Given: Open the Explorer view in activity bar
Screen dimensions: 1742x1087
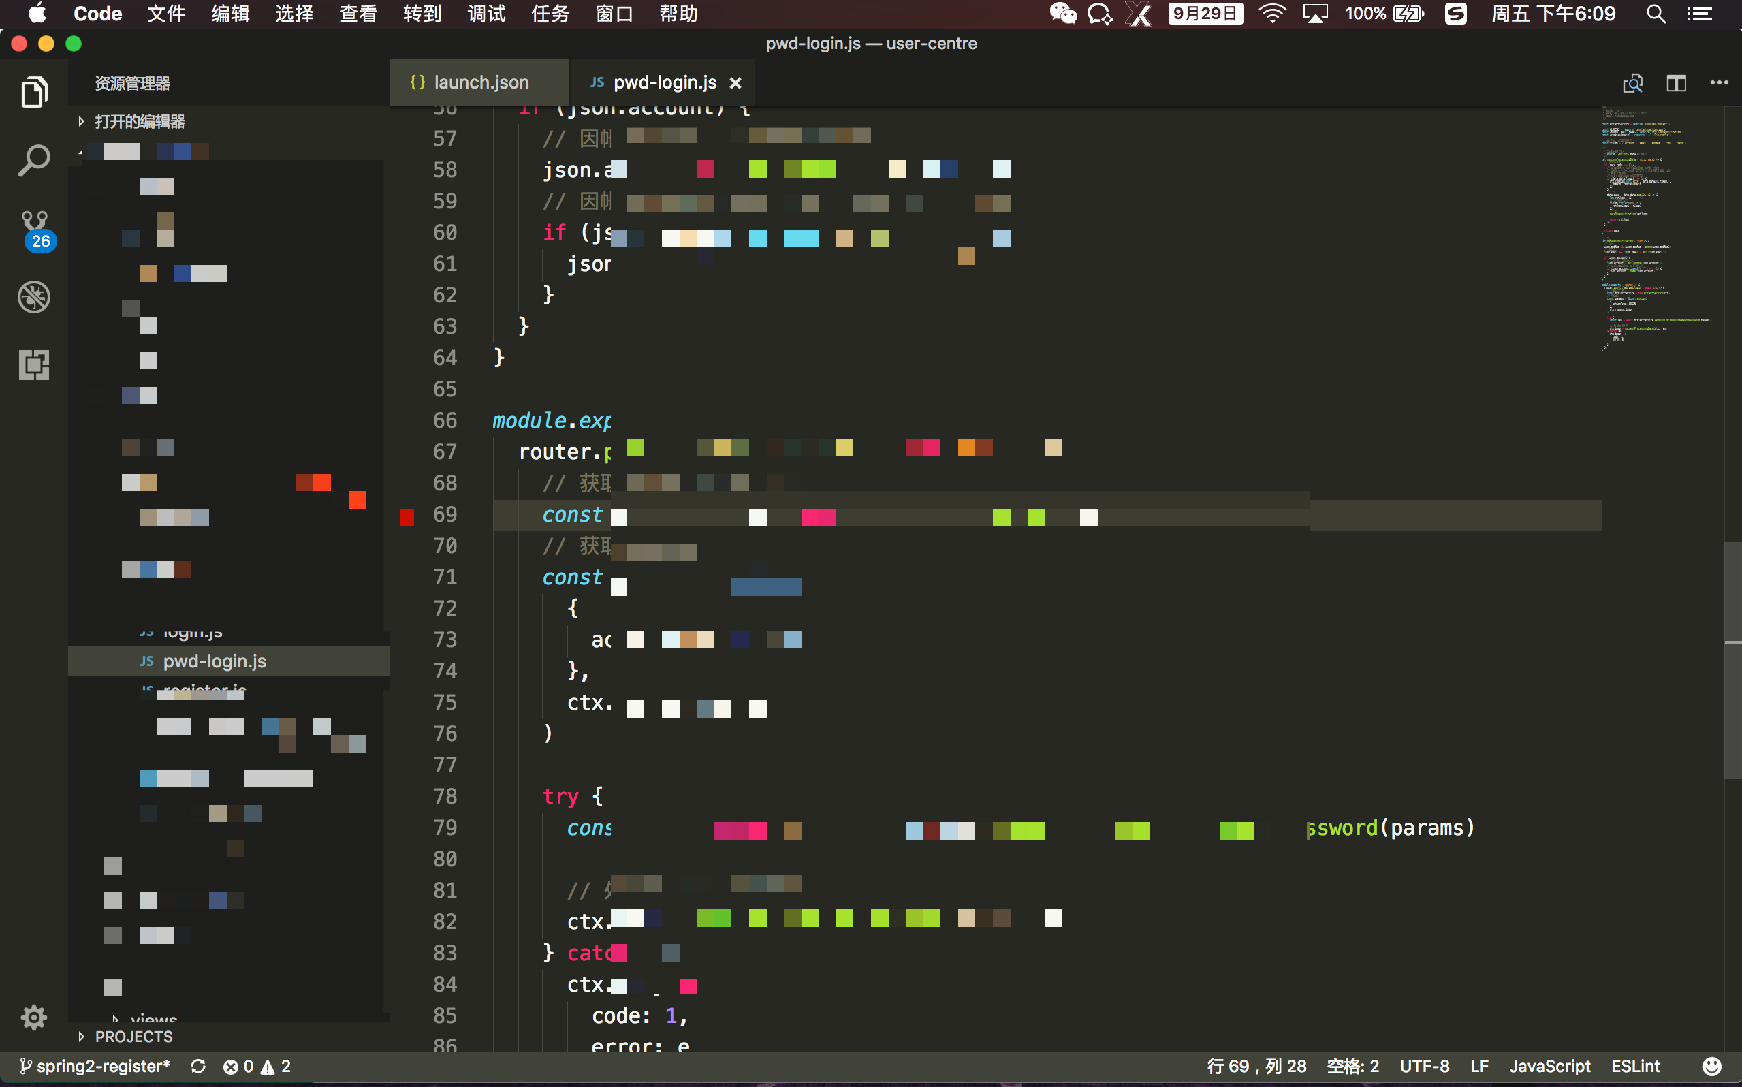Looking at the screenshot, I should 34,92.
